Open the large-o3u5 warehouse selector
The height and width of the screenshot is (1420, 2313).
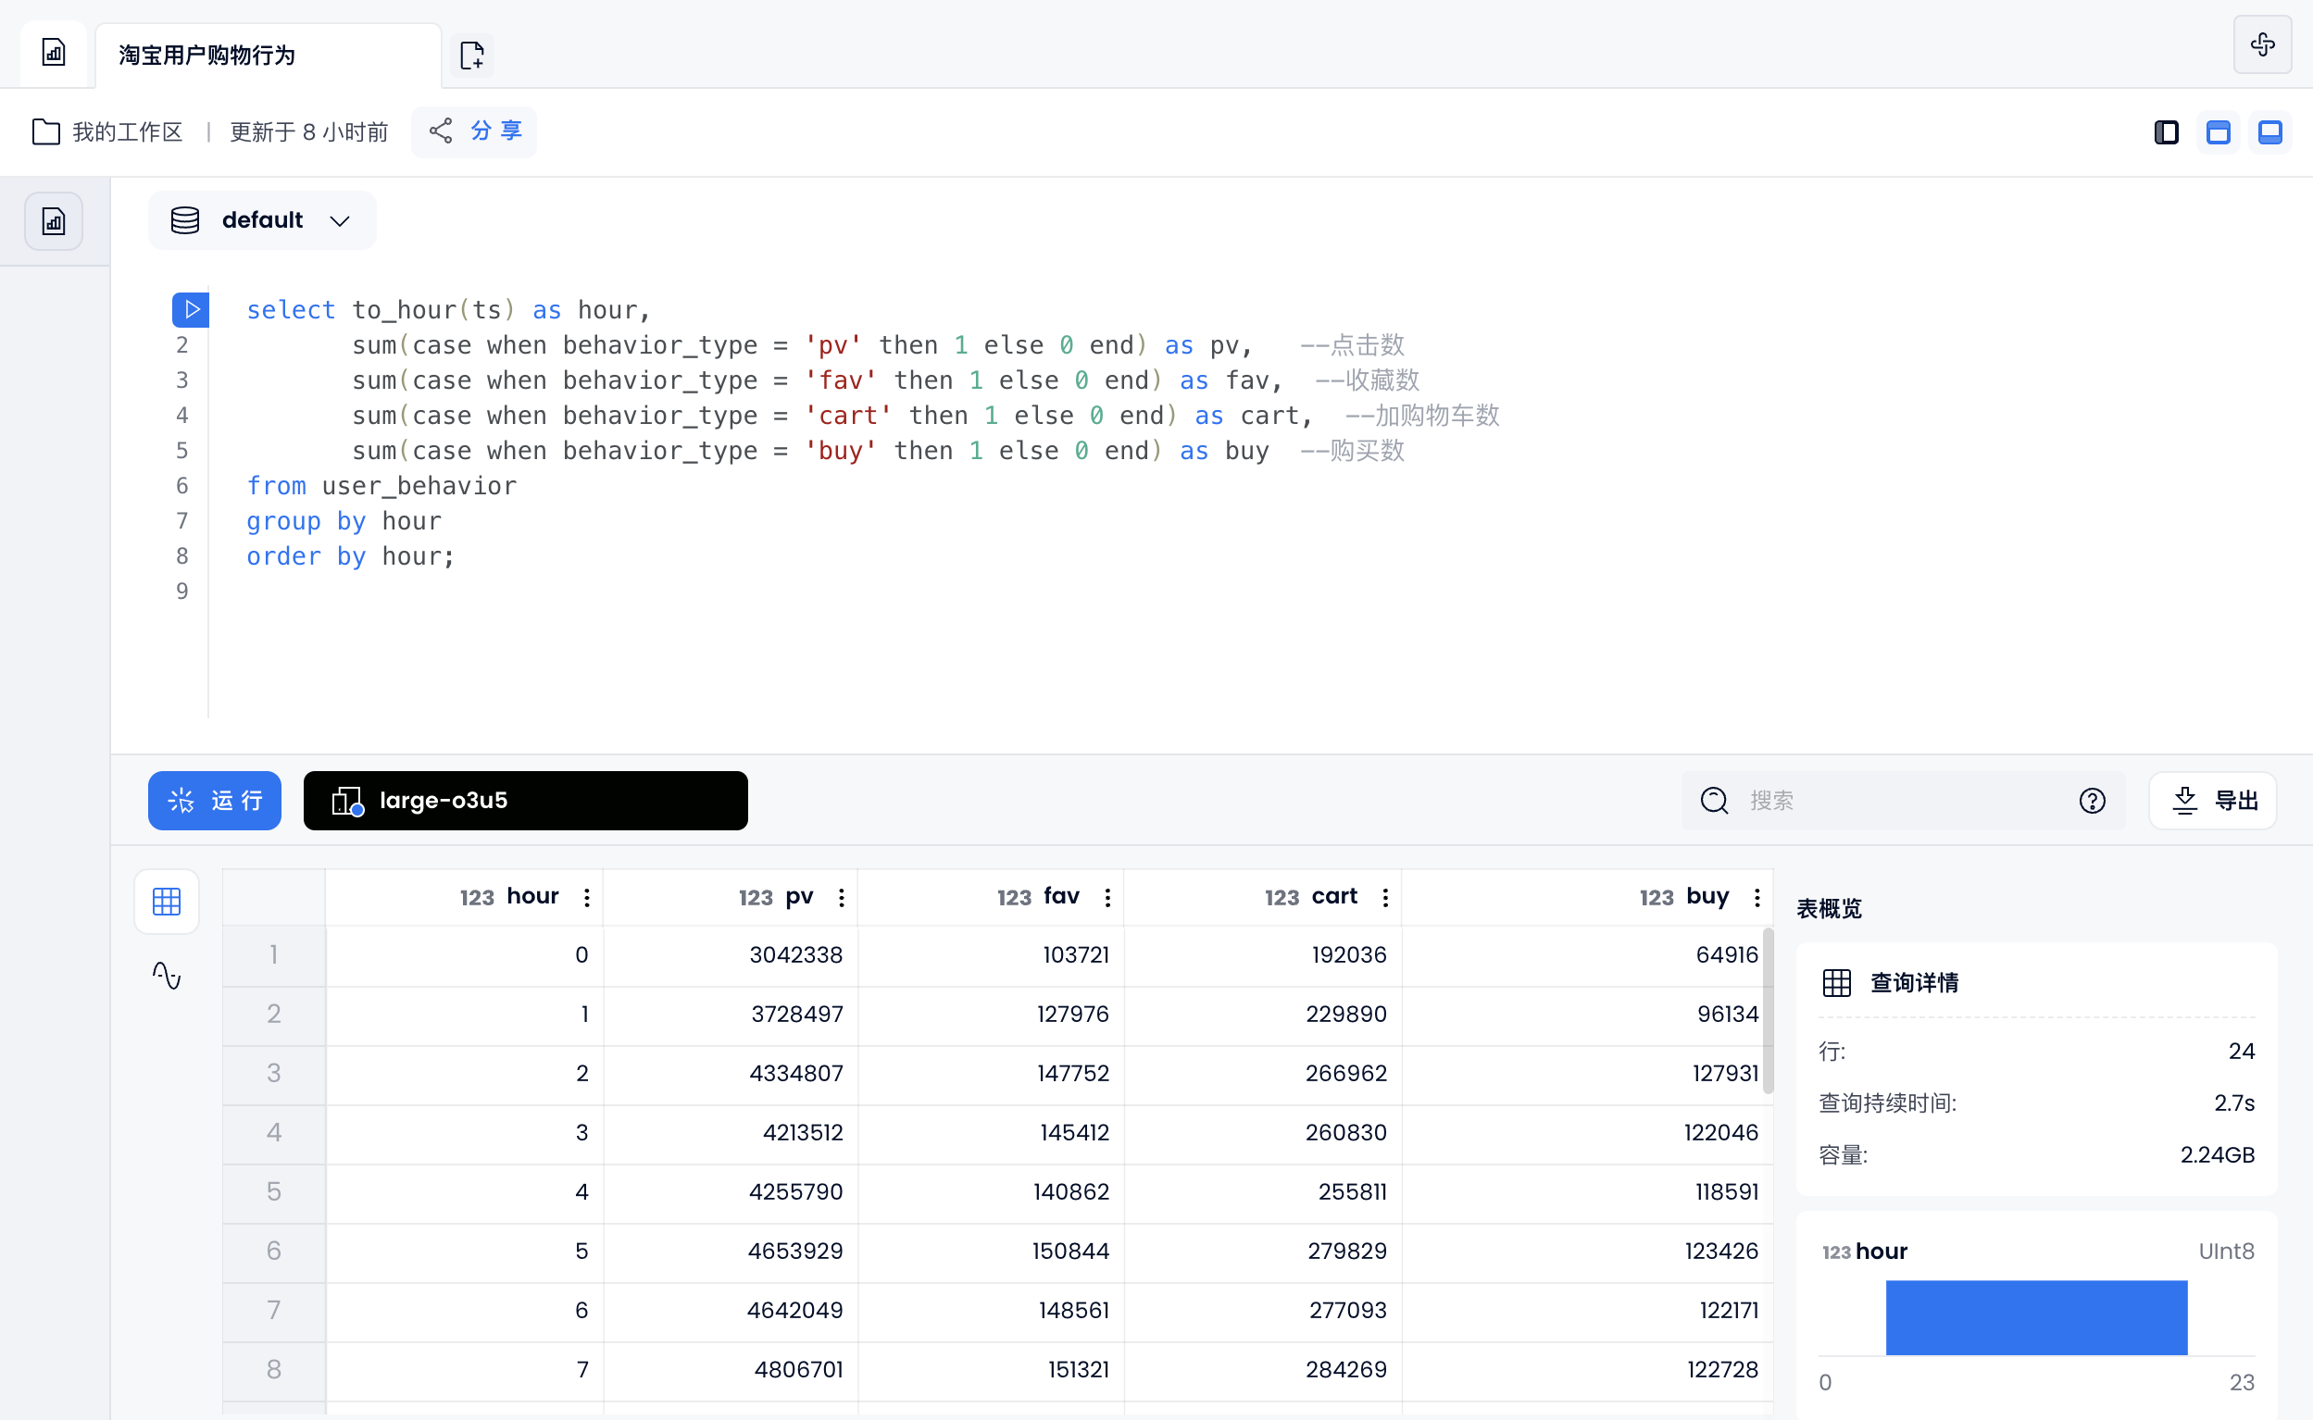tap(525, 800)
